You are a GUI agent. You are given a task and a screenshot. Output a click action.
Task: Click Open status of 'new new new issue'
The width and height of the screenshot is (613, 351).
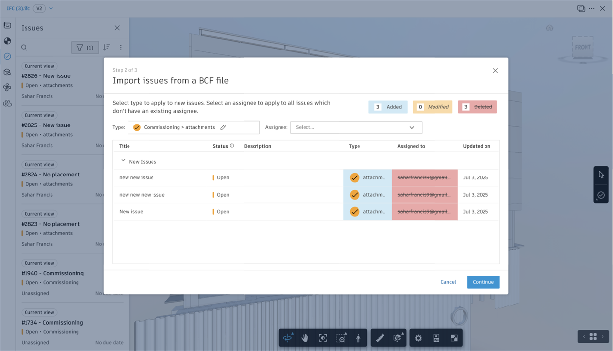click(x=221, y=195)
